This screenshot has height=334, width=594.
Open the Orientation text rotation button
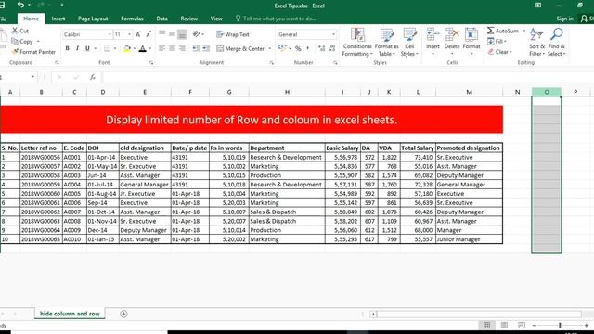click(x=197, y=34)
